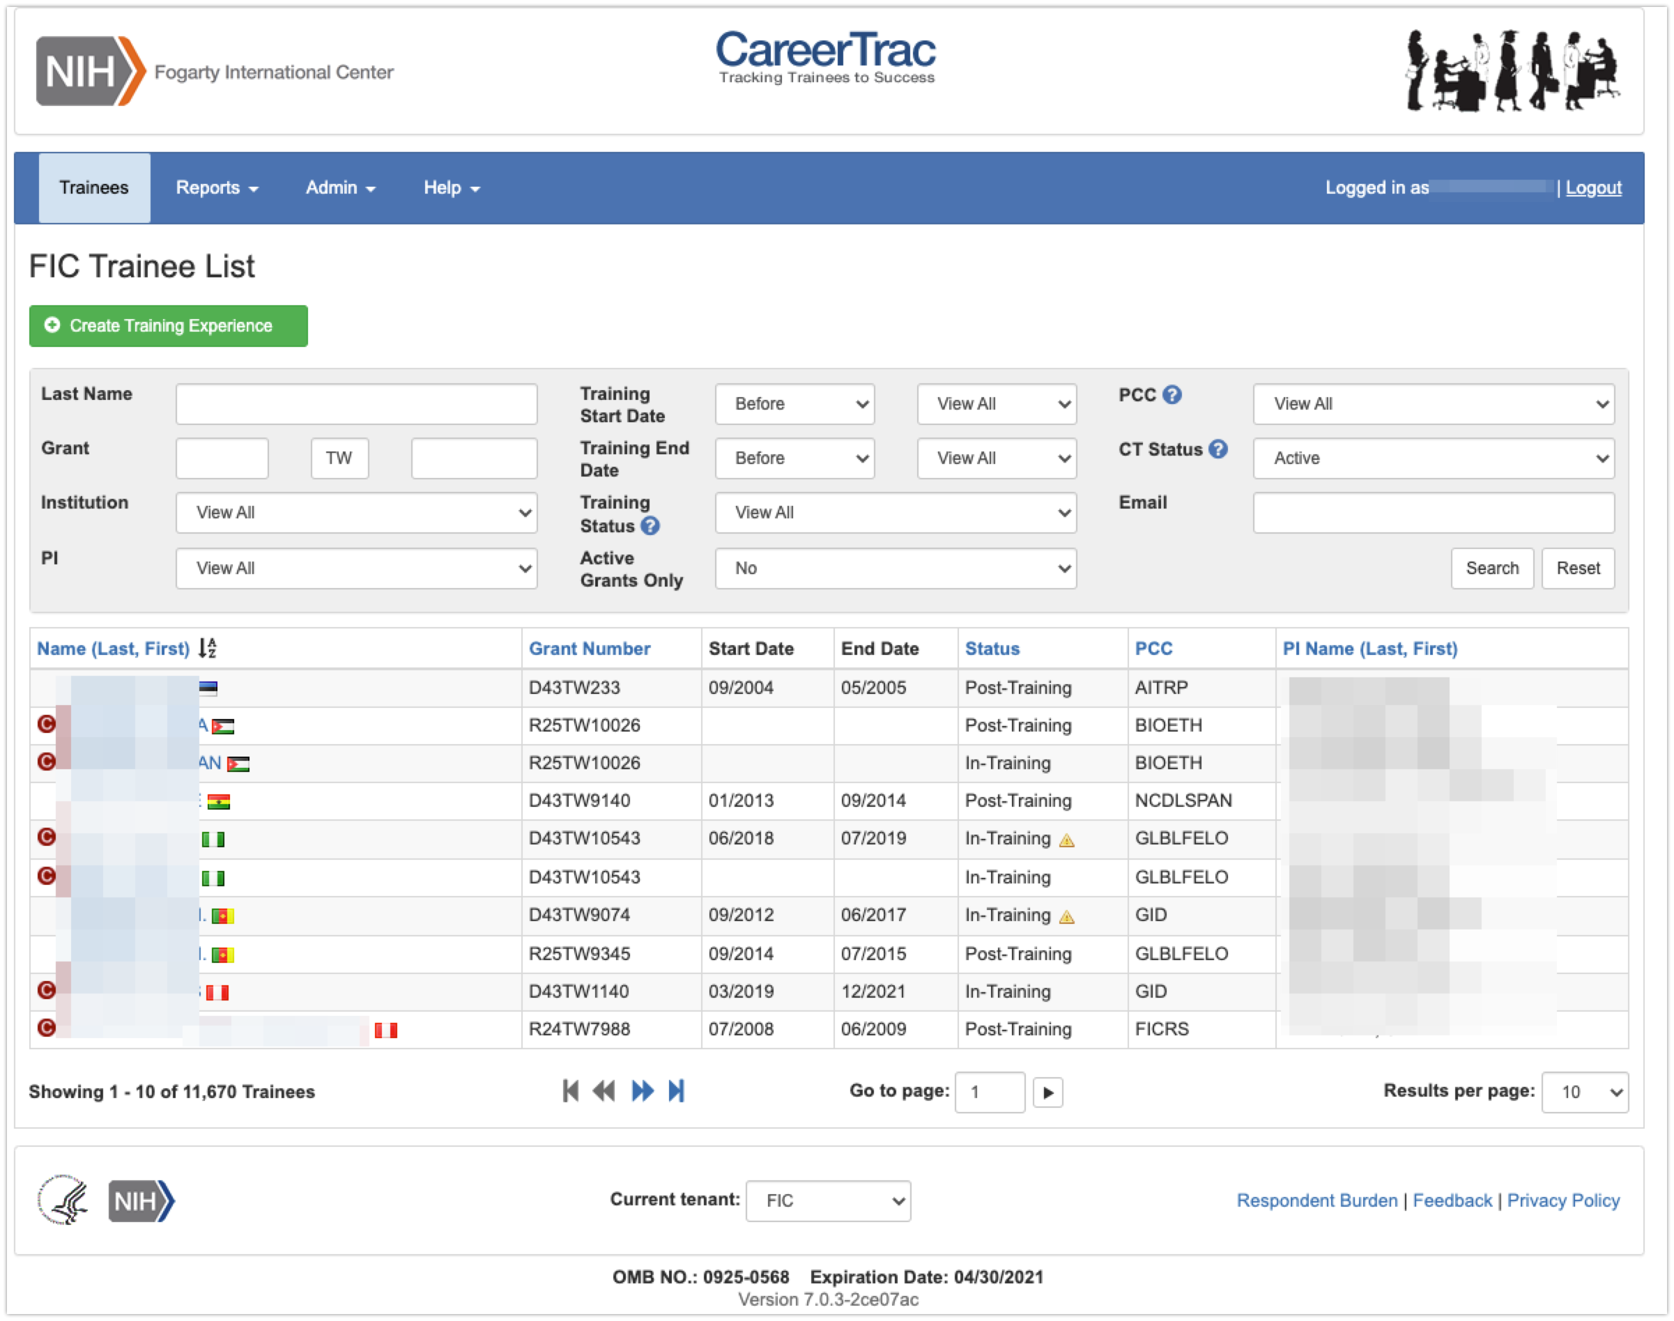Click the CT Status help icon

tap(1218, 449)
